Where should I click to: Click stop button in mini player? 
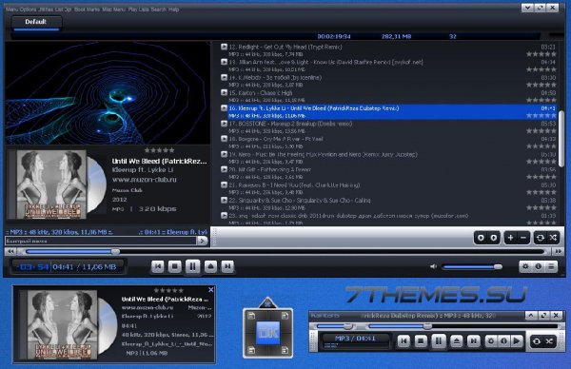point(421,341)
